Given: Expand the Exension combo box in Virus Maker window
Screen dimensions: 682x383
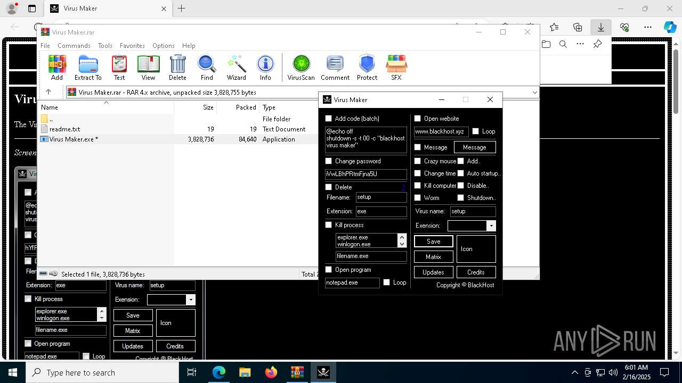Looking at the screenshot, I should pos(491,226).
